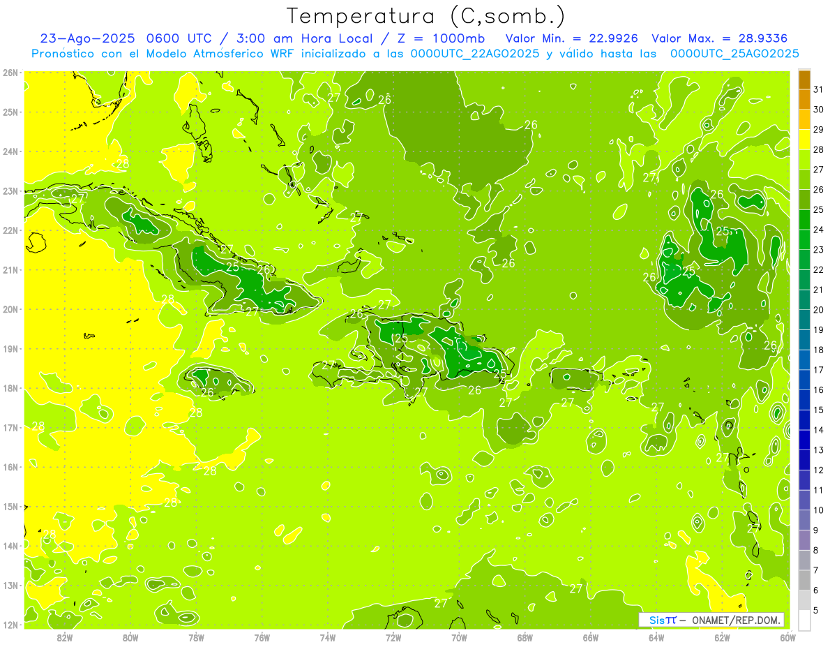
Task: Click the 62W longitude axis label
Action: tap(722, 637)
